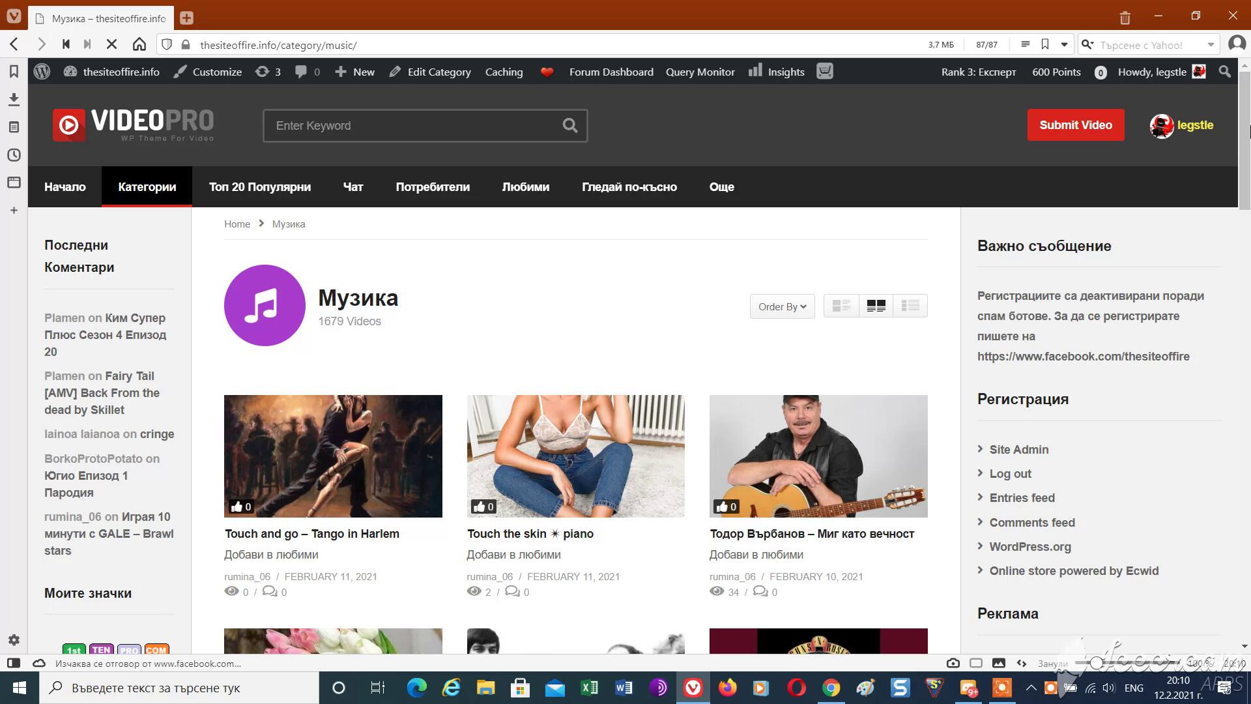This screenshot has width=1251, height=704.
Task: Click the WordPress logo in admin bar
Action: [x=42, y=72]
